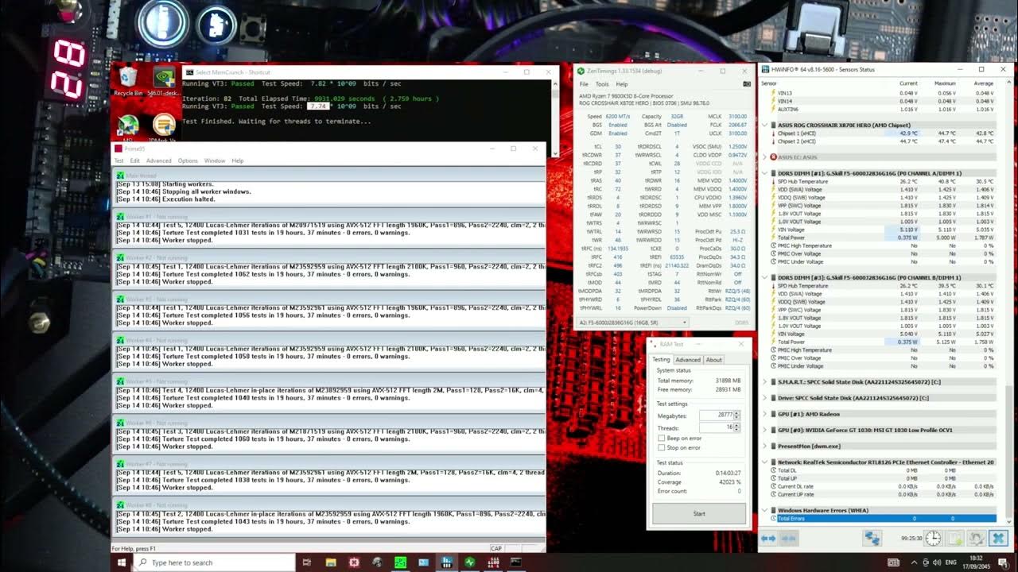Screen dimensions: 1018x572
Task: Open the NVIDIA desktop shortcut icon
Action: (164, 79)
